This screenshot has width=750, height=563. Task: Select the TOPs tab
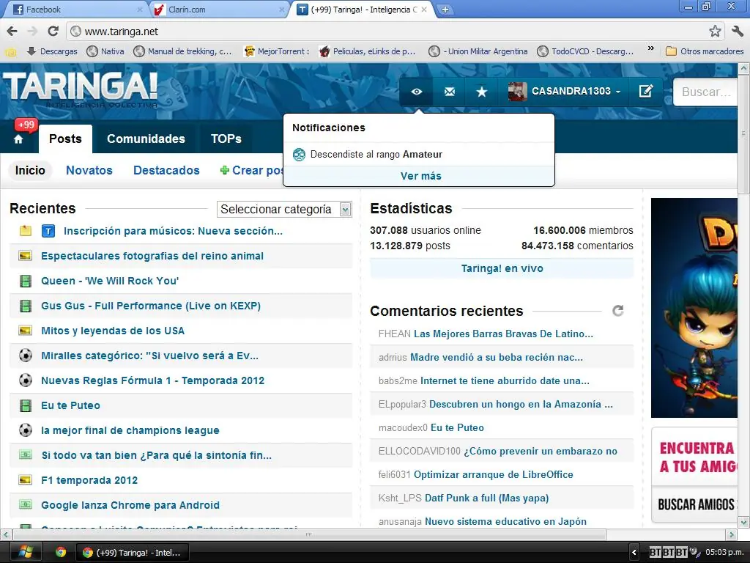point(226,139)
